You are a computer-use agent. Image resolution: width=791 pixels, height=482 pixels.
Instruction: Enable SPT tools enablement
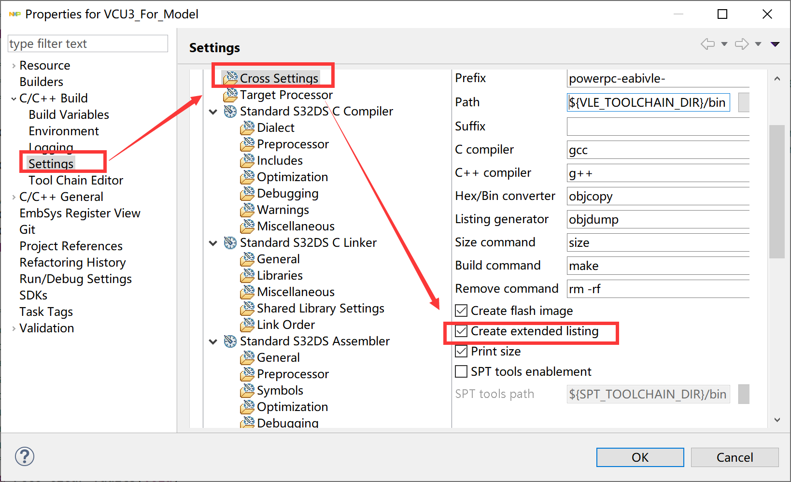click(x=461, y=371)
